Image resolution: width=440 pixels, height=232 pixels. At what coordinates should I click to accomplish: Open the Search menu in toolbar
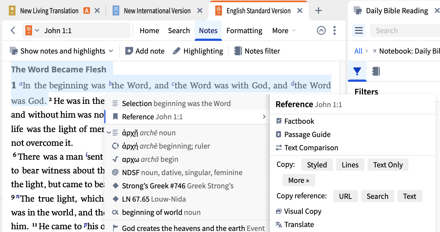pyautogui.click(x=179, y=31)
